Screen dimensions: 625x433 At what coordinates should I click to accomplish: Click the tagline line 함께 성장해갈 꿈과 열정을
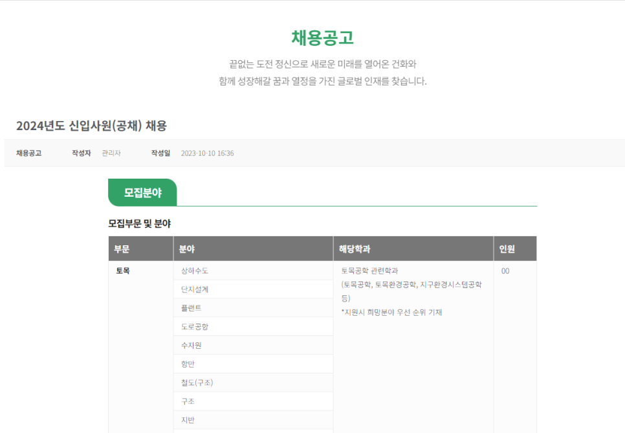[322, 82]
